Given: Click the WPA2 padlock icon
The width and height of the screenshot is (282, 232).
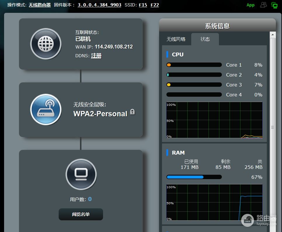Looking at the screenshot, I should point(132,112).
